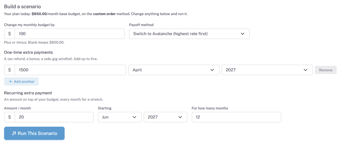Screen dimensions: 343x144
Task: Open the recurring Starting year 2027 dropdown
Action: click(x=166, y=117)
